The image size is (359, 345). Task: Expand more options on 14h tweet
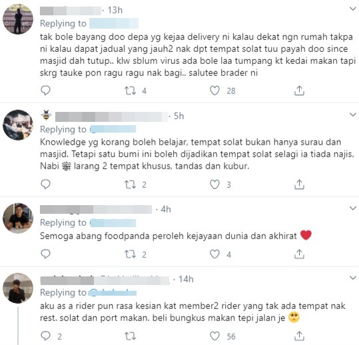(353, 278)
